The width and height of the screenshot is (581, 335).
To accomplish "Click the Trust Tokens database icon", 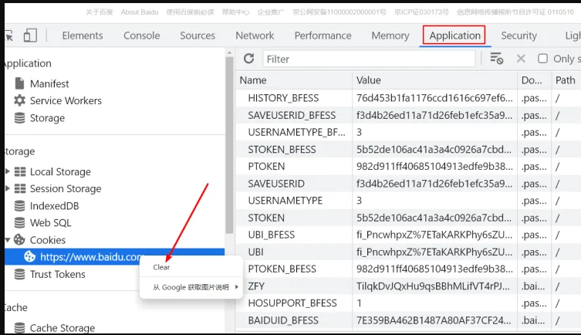I will [19, 274].
